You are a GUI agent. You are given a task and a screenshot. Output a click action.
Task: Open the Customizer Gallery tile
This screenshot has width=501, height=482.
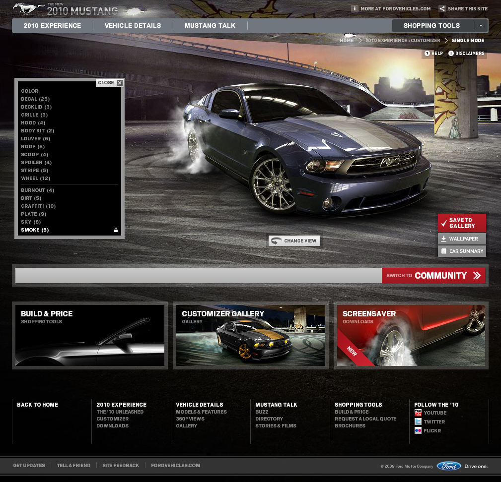coord(250,335)
